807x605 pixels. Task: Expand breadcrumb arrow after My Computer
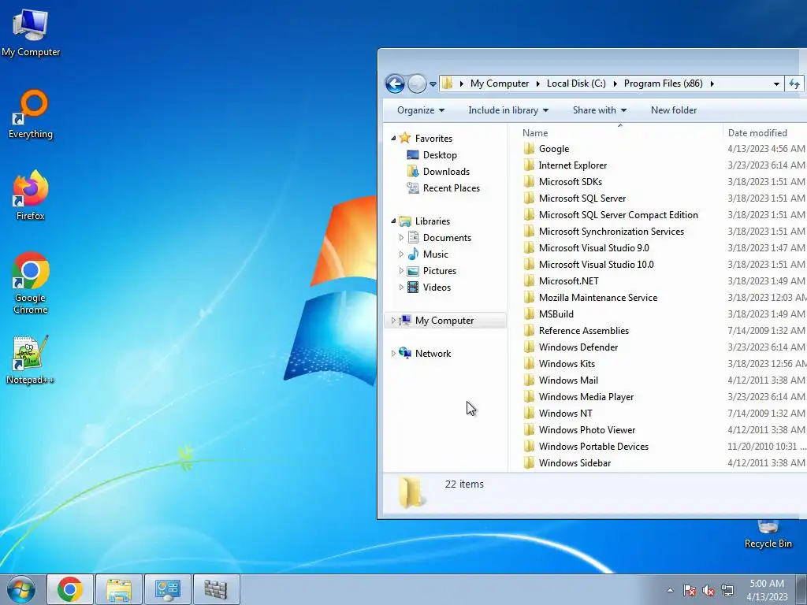point(537,84)
